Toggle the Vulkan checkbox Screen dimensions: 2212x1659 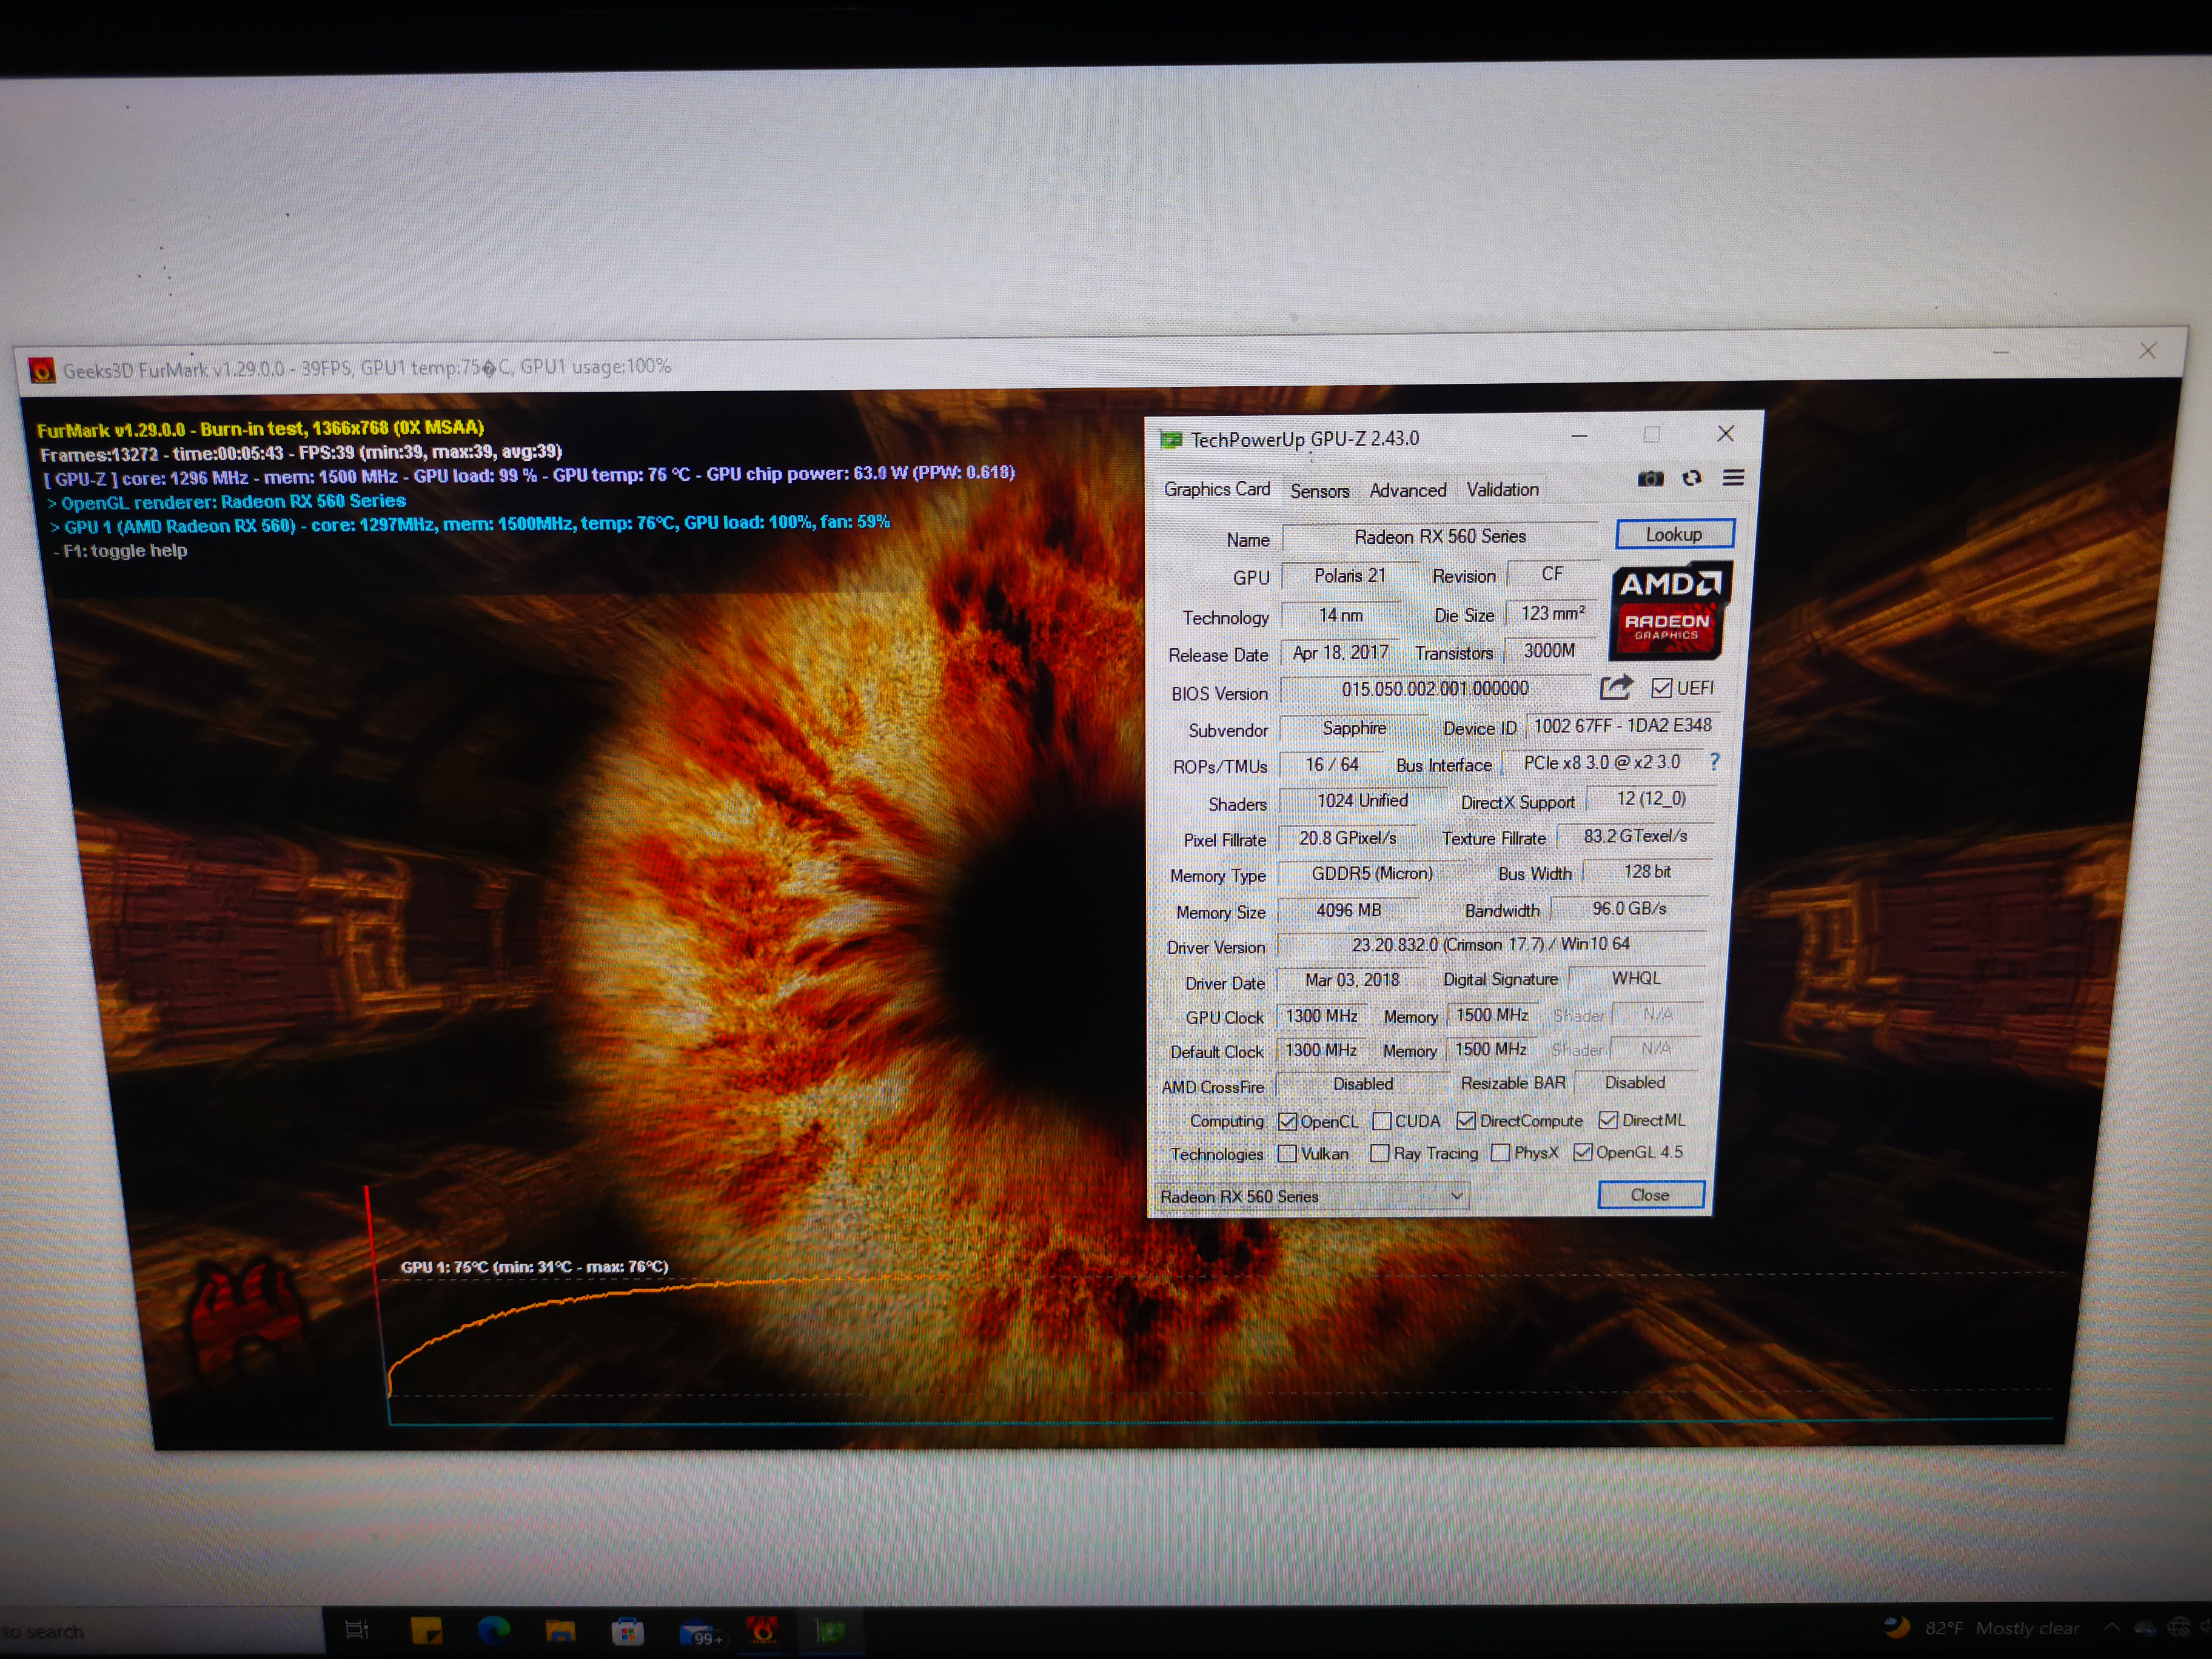tap(1288, 1154)
